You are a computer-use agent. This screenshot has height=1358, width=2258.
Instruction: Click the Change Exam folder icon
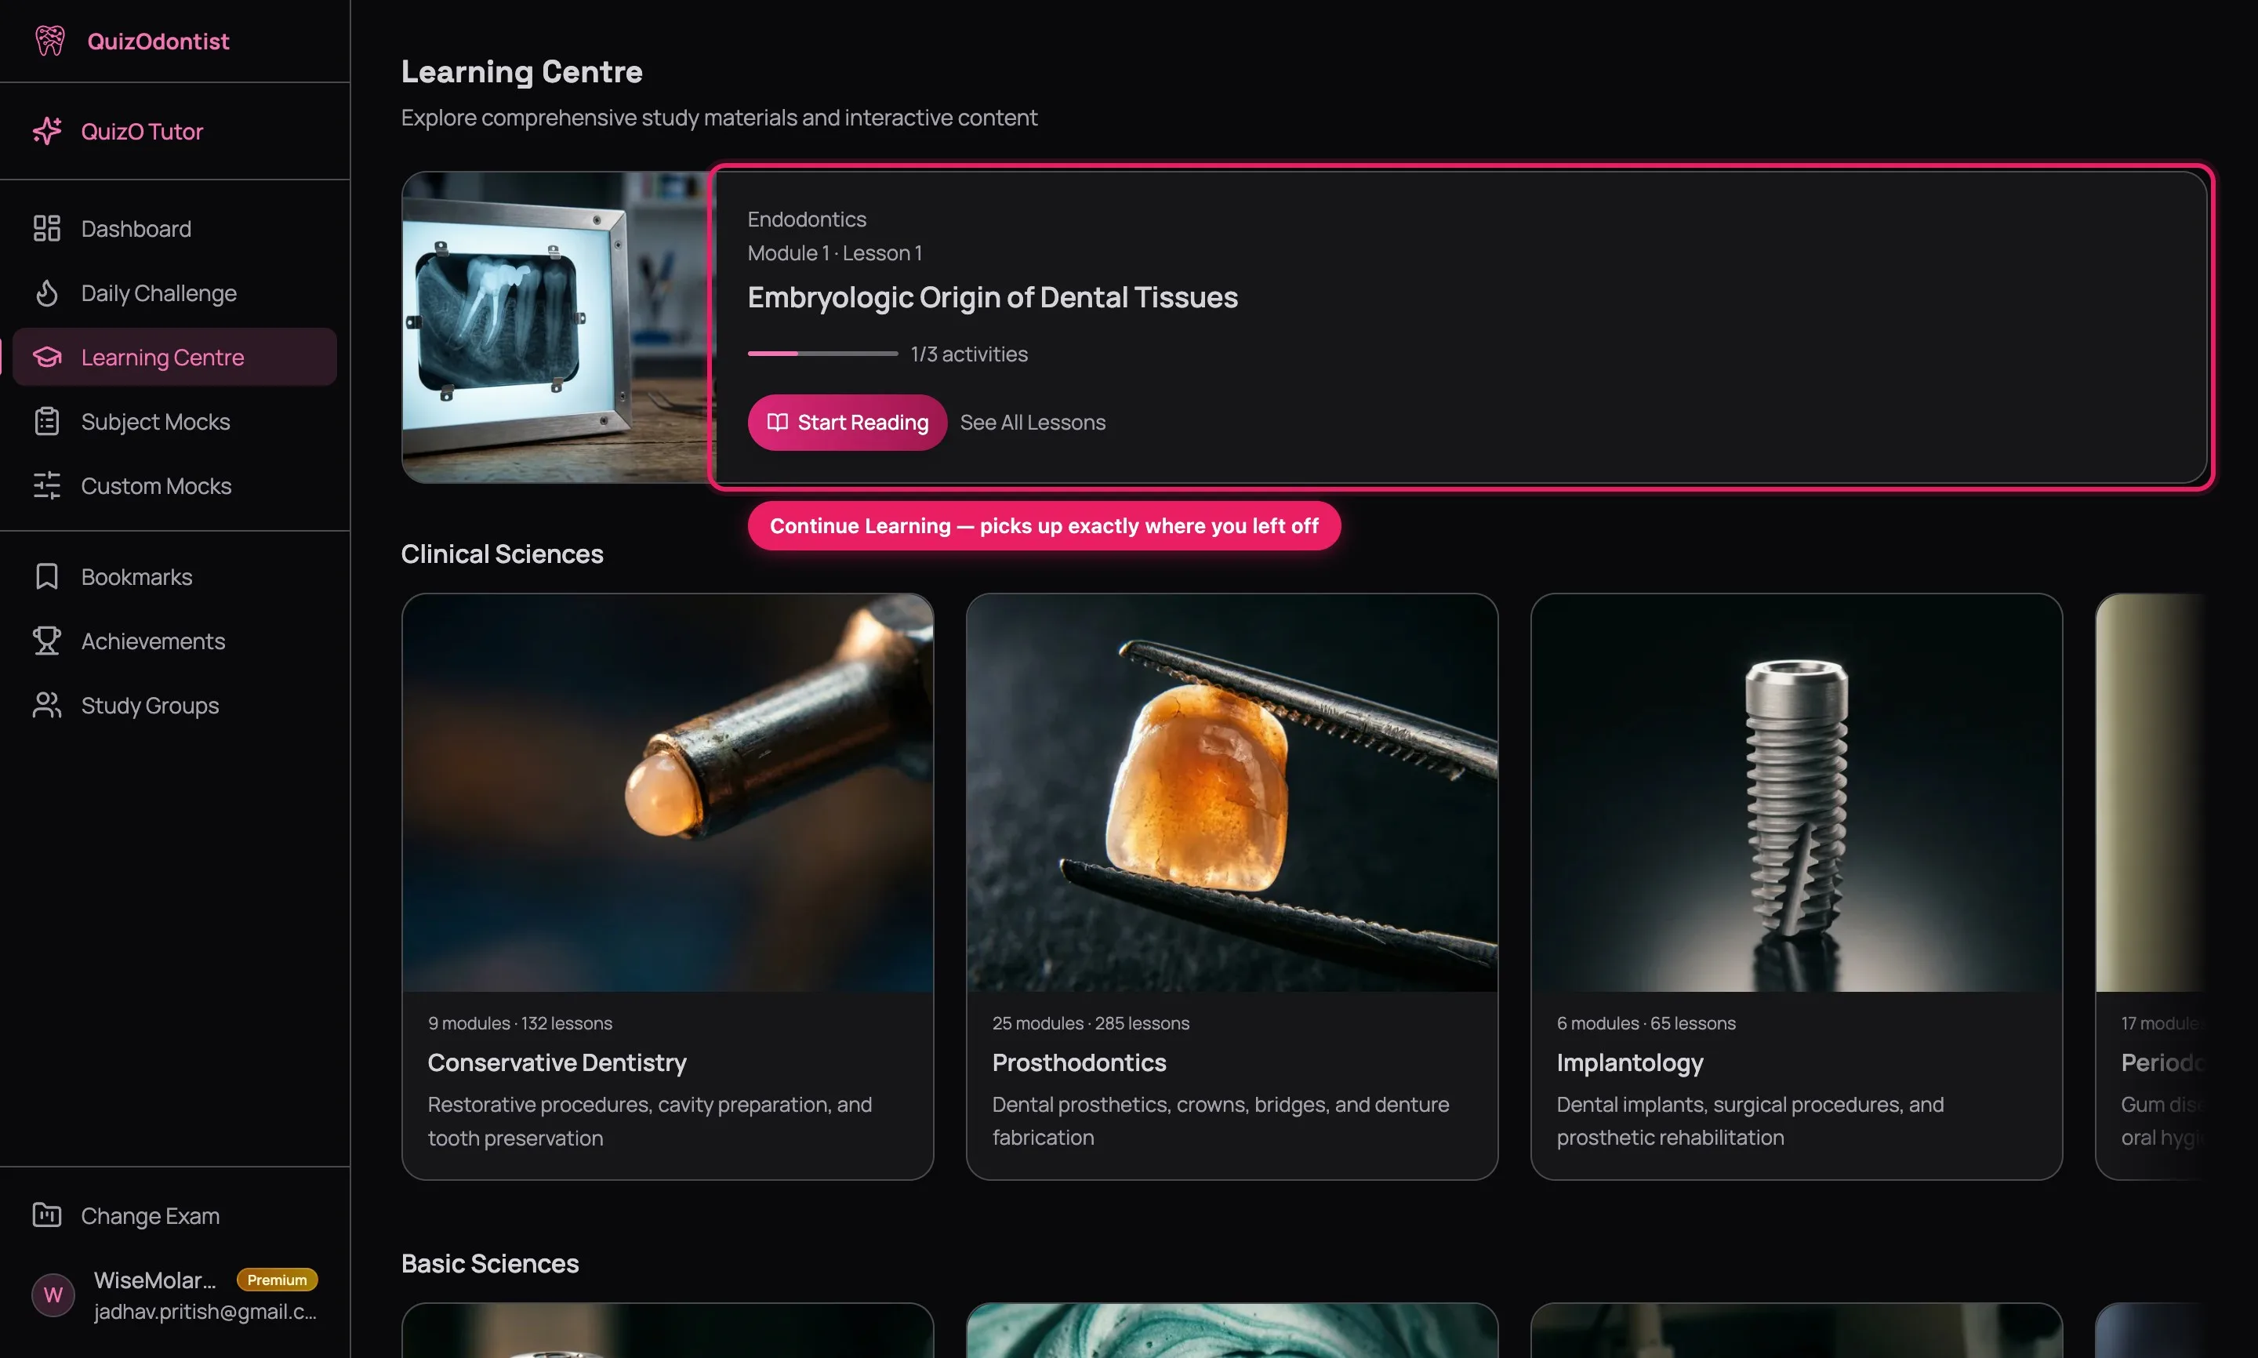47,1215
